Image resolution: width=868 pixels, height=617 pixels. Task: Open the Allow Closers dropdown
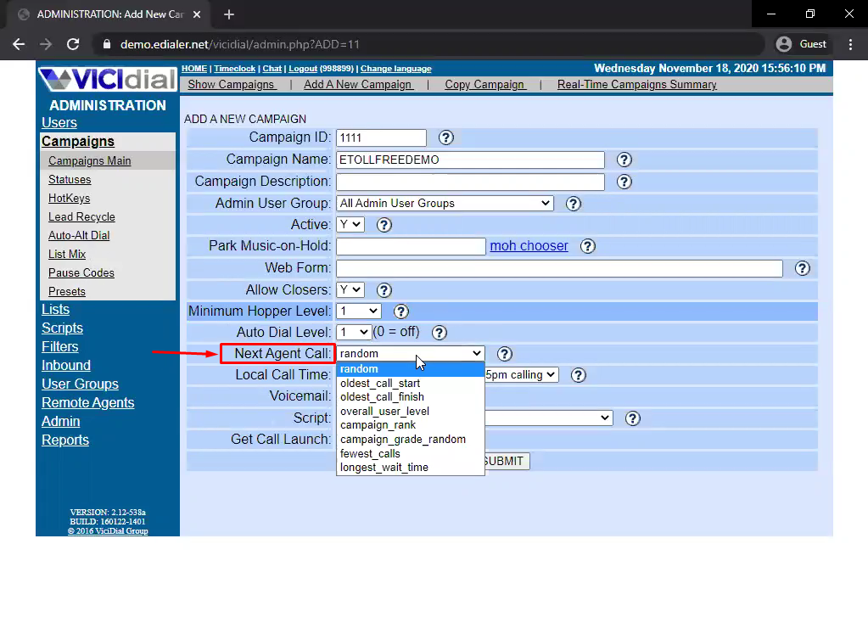350,289
